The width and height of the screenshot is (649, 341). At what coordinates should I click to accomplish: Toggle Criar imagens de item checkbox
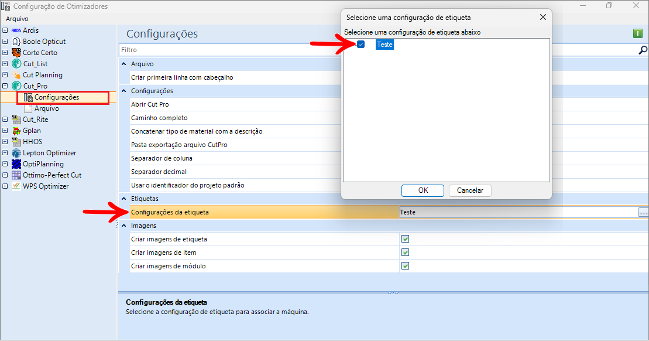[x=405, y=253]
